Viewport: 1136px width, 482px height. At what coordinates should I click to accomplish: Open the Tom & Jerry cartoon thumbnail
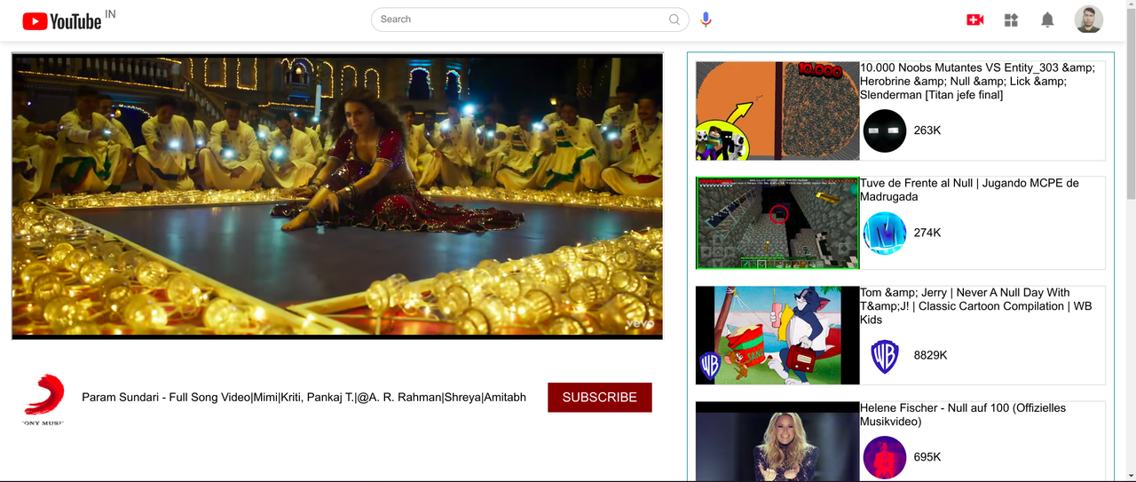point(777,336)
